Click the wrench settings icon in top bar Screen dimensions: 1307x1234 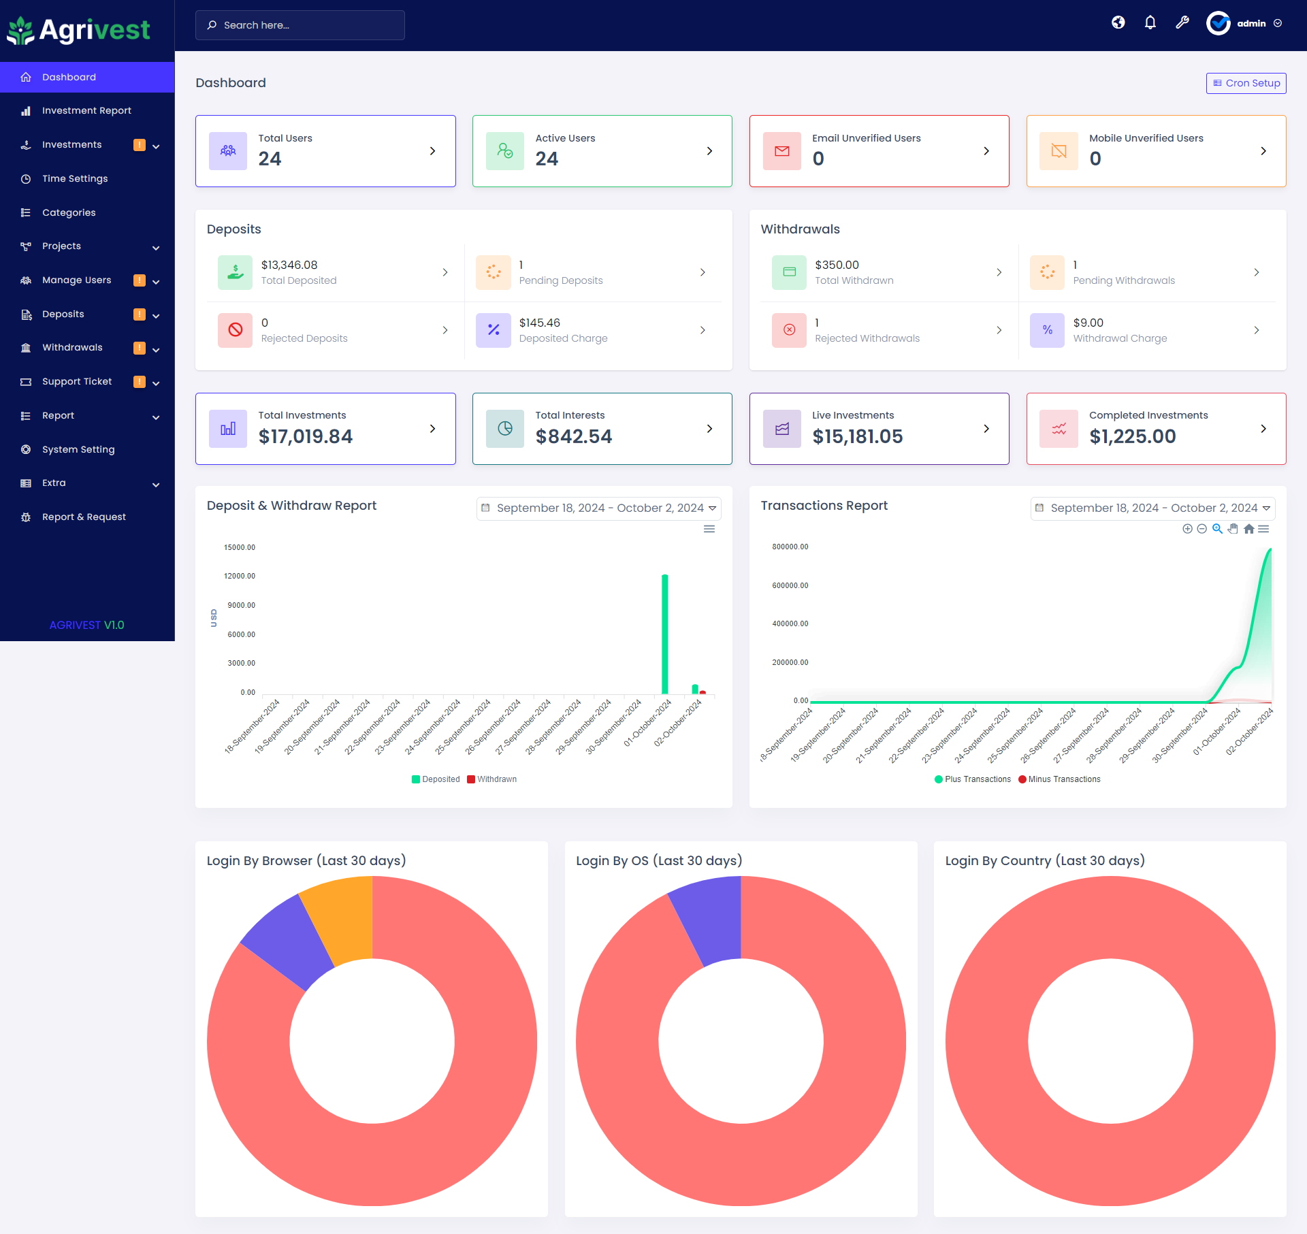pyautogui.click(x=1182, y=22)
